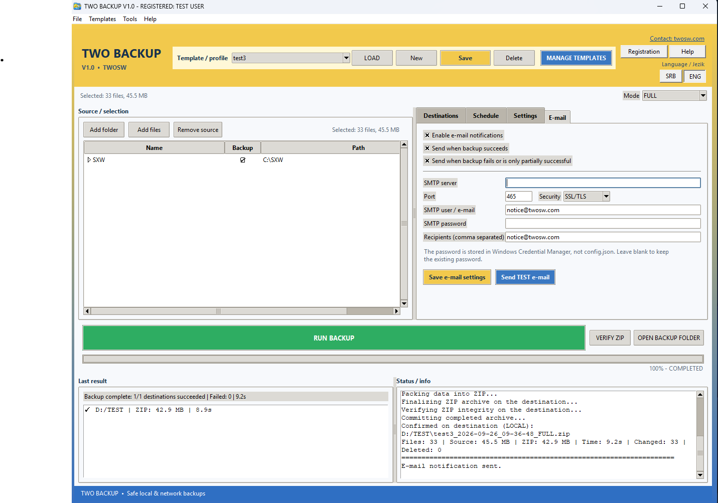718x503 pixels.
Task: Click the C:\SXW path cell
Action: point(273,160)
